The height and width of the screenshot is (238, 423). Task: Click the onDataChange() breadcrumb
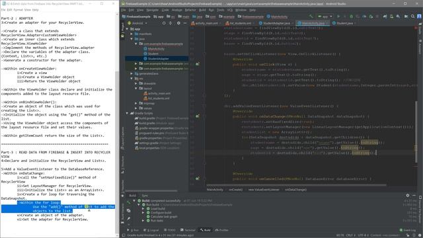[x=295, y=190]
